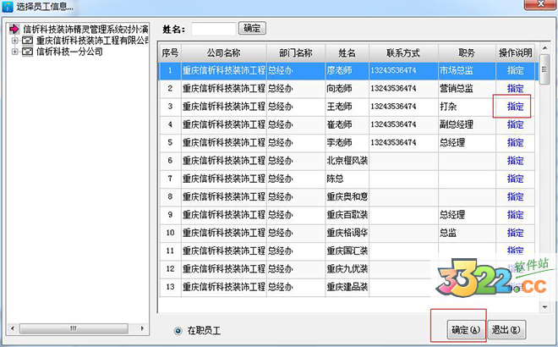The height and width of the screenshot is (347, 558).
Task: Select the 信析科技一分公司 node icon
Action: coord(27,52)
